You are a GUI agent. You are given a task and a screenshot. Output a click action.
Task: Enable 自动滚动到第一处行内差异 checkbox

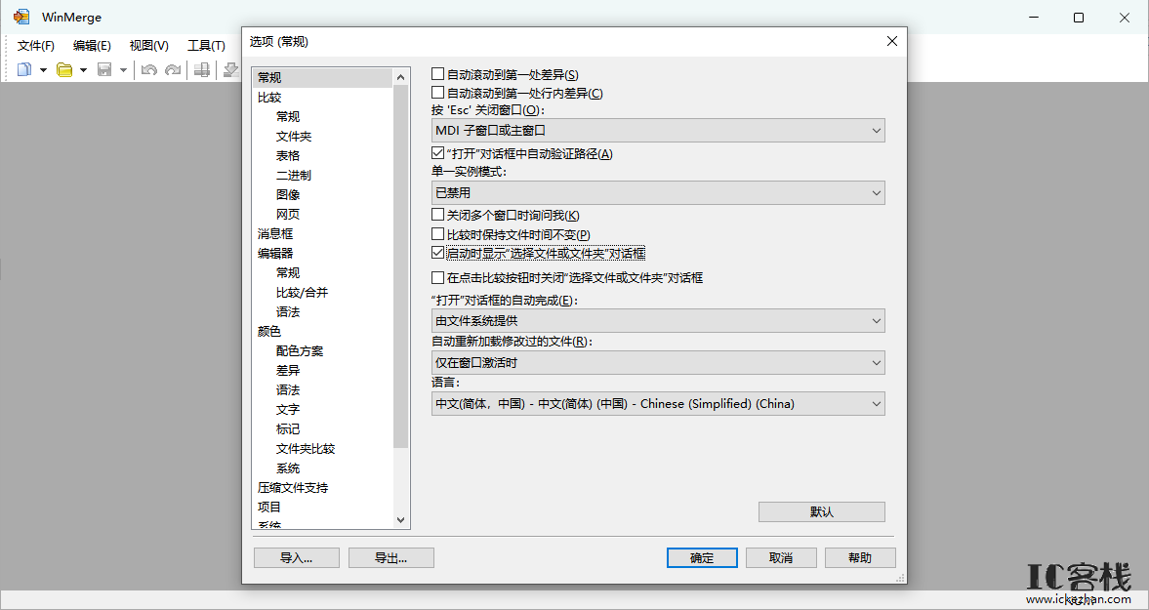pyautogui.click(x=437, y=93)
